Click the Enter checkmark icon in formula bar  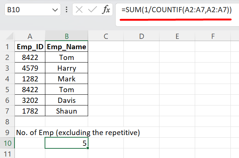pos(93,10)
